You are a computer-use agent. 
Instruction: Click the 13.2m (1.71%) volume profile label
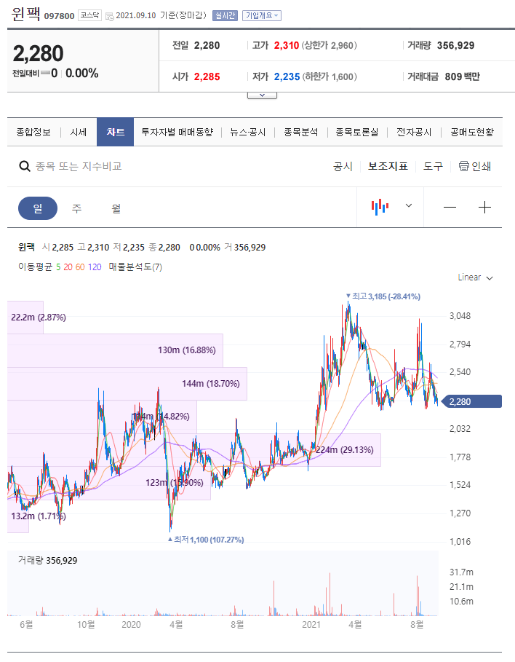[x=39, y=516]
